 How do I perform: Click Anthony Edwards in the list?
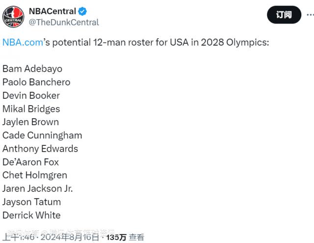(x=40, y=148)
